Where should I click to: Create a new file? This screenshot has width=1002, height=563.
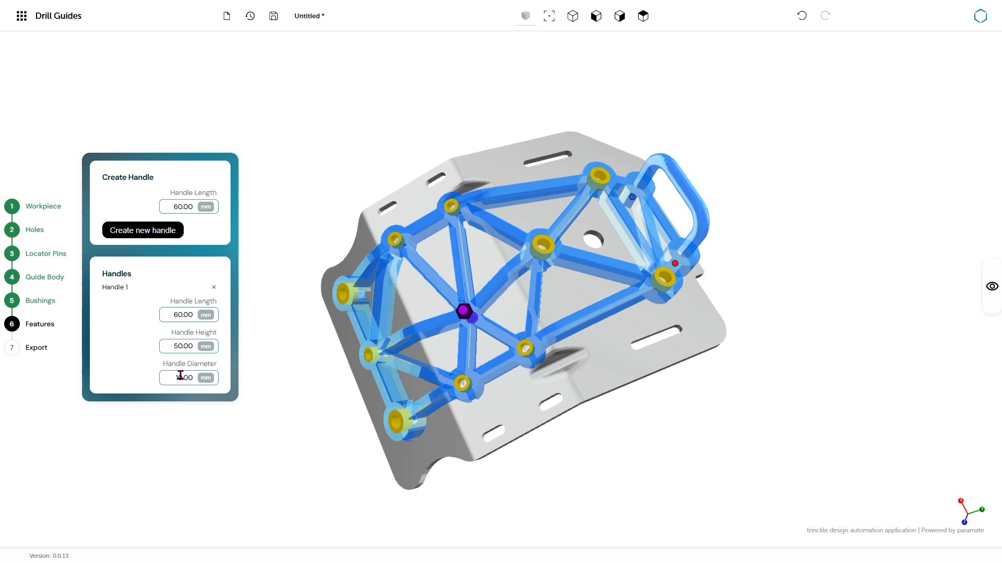(226, 16)
